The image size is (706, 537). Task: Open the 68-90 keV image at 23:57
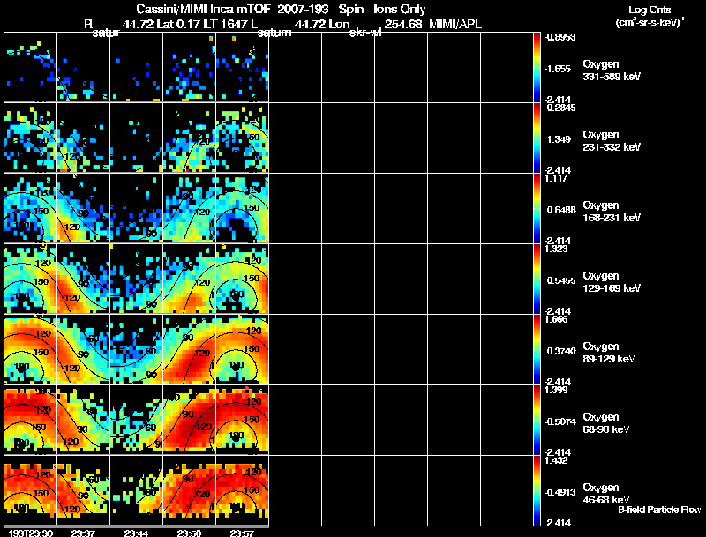[x=242, y=420]
